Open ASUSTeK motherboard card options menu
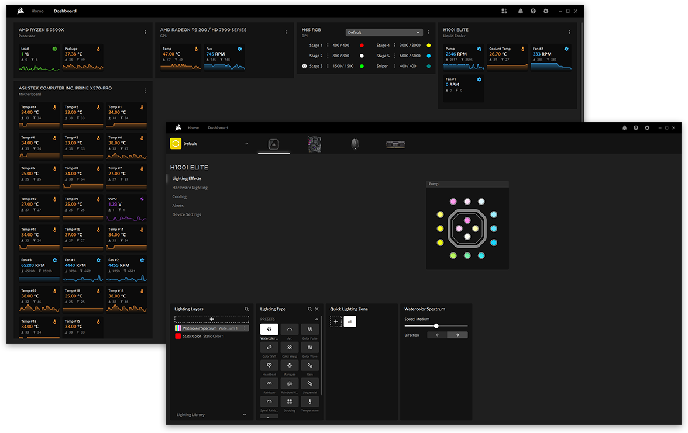 coord(145,91)
